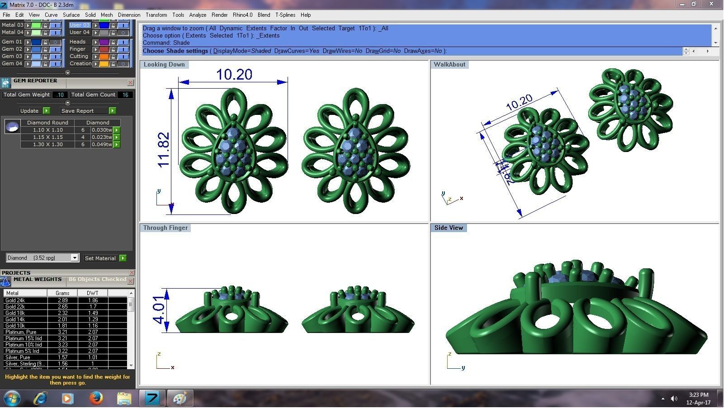Toggle the lock on User 04 layer
The width and height of the screenshot is (727, 409).
click(x=113, y=33)
